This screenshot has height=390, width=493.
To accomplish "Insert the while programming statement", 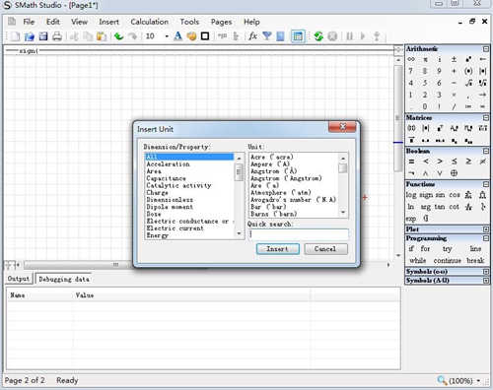I will click(418, 261).
